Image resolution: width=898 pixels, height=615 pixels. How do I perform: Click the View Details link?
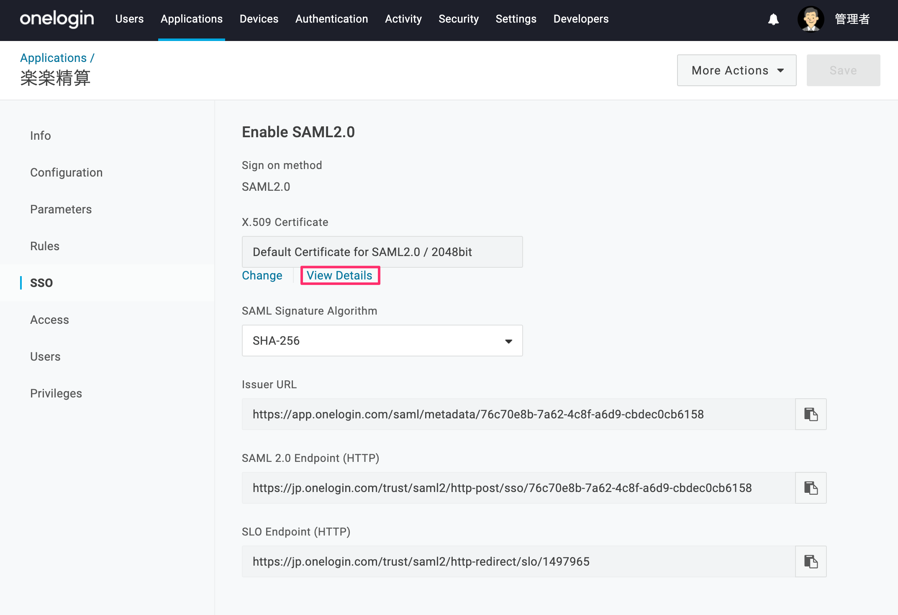pyautogui.click(x=340, y=275)
